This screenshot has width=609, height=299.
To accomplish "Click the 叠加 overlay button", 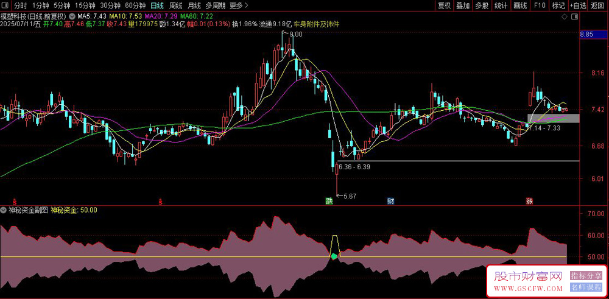I will tap(463, 5).
